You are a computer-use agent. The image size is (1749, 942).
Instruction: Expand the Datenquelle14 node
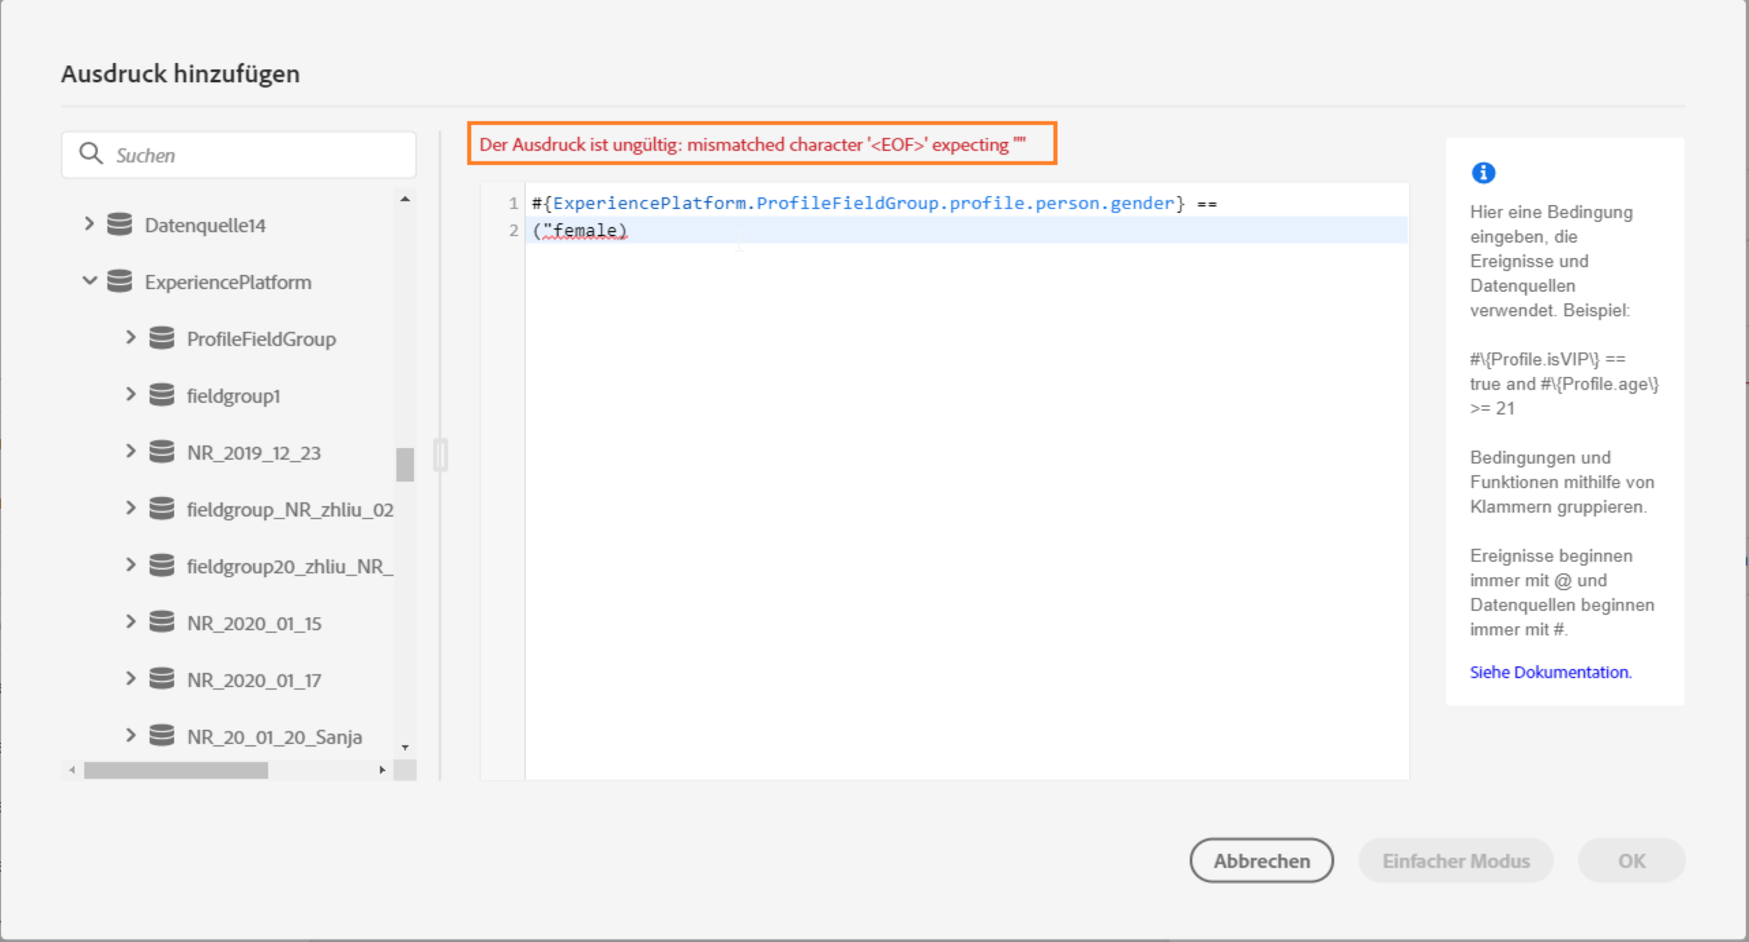coord(89,224)
